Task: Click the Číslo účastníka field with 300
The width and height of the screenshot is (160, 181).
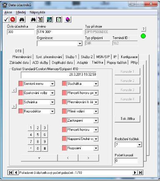Action: [20, 32]
